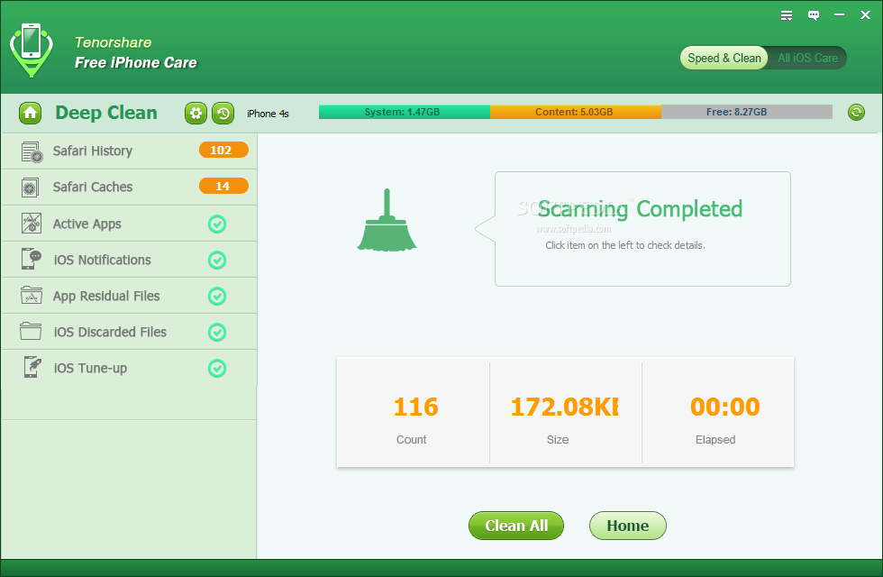Select iOS Discarded Files in the sidebar
The height and width of the screenshot is (577, 883).
pos(129,332)
